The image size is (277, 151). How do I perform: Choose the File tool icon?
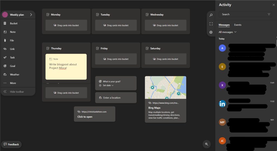coord(5,40)
